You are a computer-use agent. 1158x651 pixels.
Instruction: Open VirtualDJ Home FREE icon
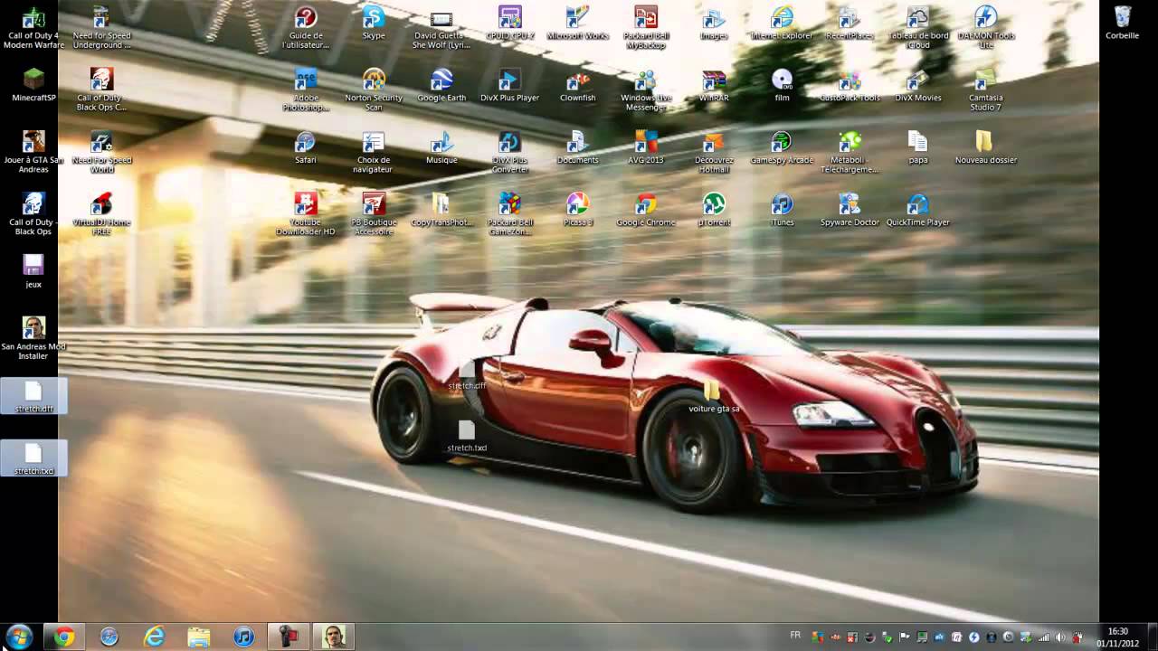point(101,214)
